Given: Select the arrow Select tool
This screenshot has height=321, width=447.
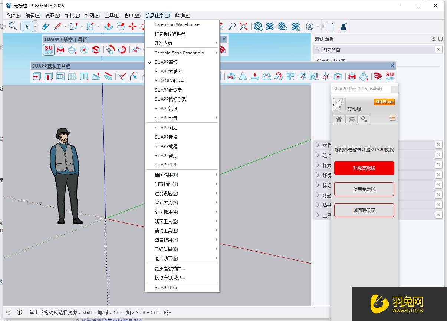Looking at the screenshot, I should pyautogui.click(x=27, y=26).
